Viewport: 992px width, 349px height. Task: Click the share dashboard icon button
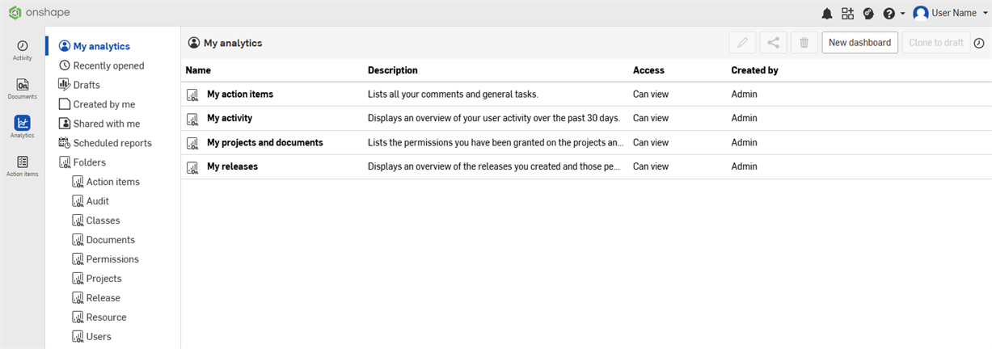[773, 43]
